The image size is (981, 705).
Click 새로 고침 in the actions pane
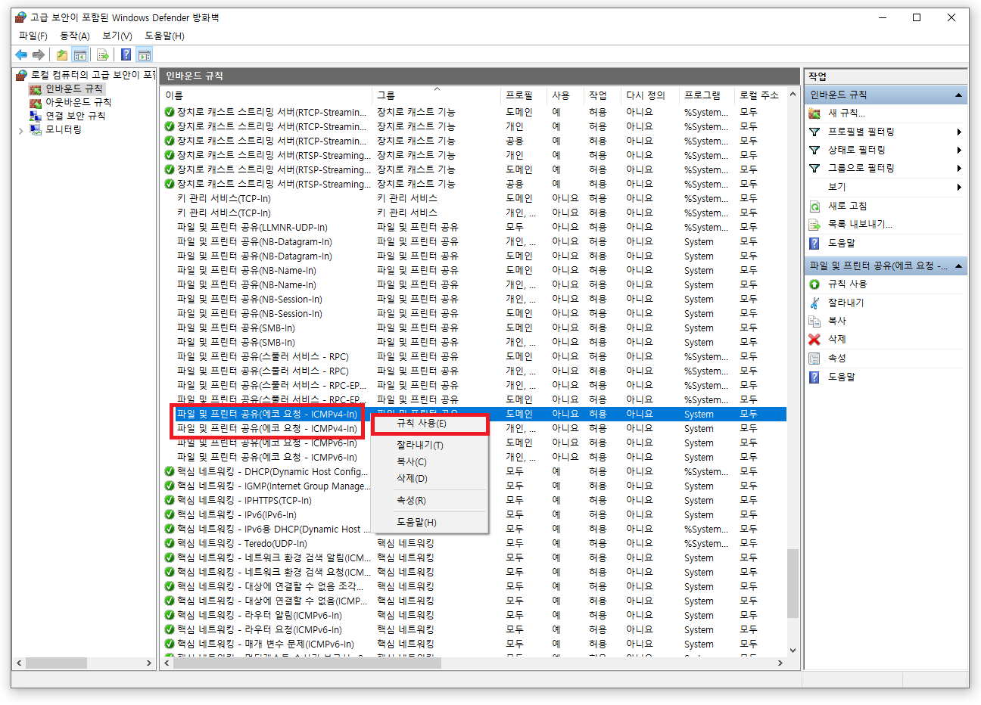(x=847, y=206)
